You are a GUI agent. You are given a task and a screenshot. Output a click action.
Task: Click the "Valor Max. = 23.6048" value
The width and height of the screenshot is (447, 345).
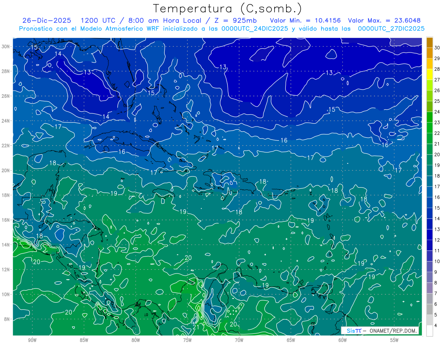(384, 20)
